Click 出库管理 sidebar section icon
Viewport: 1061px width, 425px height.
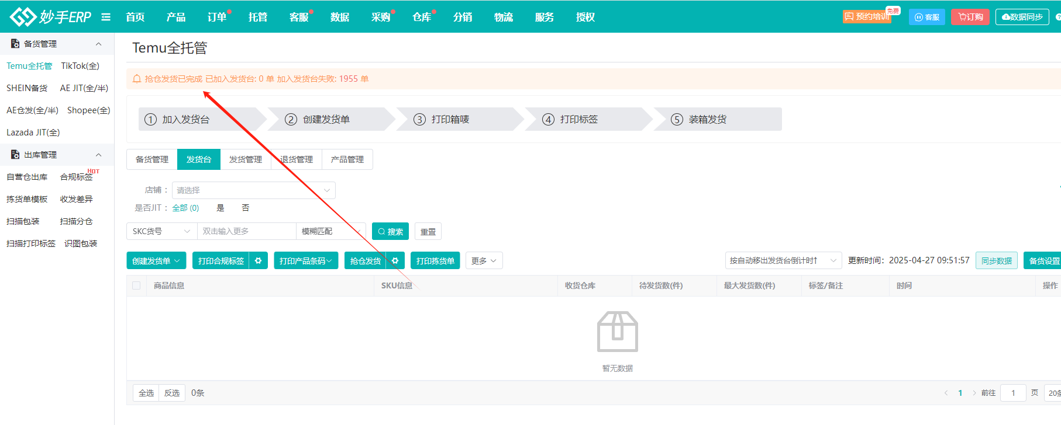coord(15,155)
